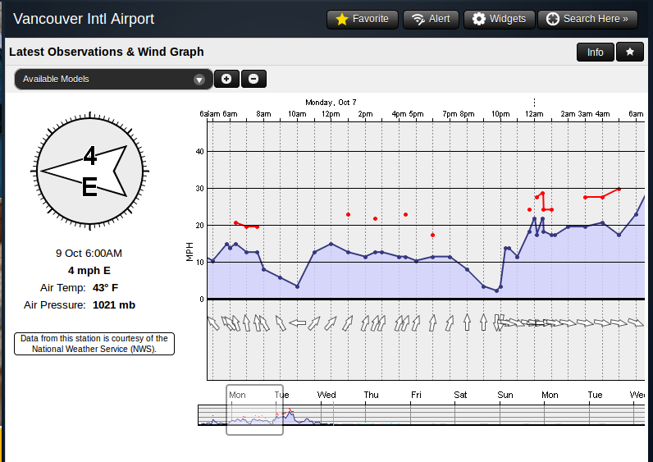Select Fri in the mini timeline
The height and width of the screenshot is (462, 653).
pyautogui.click(x=416, y=396)
